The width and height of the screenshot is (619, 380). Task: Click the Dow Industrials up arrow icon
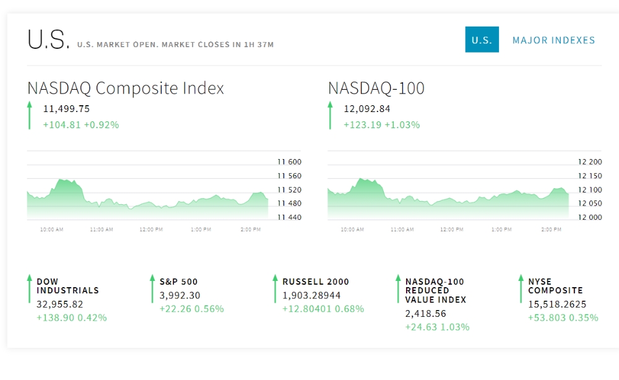click(29, 288)
